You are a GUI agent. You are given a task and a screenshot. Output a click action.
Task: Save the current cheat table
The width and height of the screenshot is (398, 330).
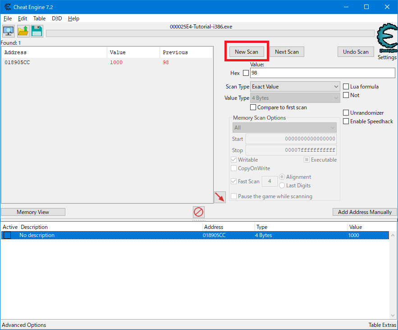pyautogui.click(x=36, y=31)
